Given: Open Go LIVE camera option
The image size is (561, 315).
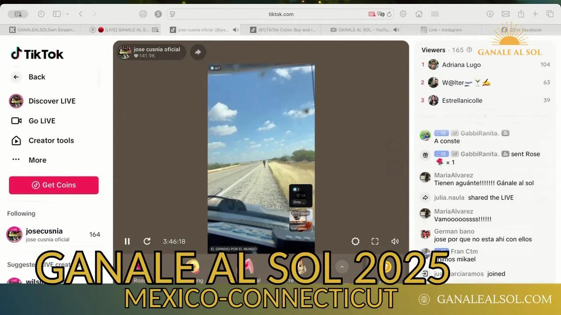Looking at the screenshot, I should pos(33,121).
